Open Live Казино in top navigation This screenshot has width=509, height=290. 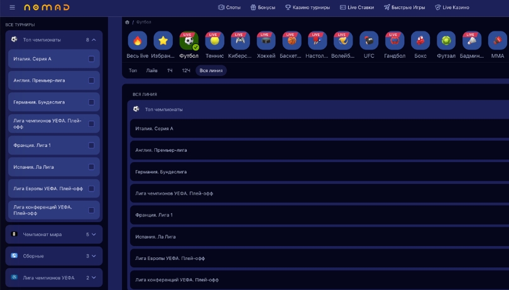tap(452, 7)
